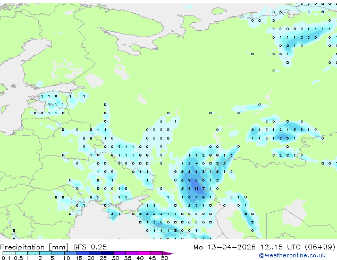Click the 'GFS 0.25' model label
The height and width of the screenshot is (260, 337).
[x=90, y=247]
